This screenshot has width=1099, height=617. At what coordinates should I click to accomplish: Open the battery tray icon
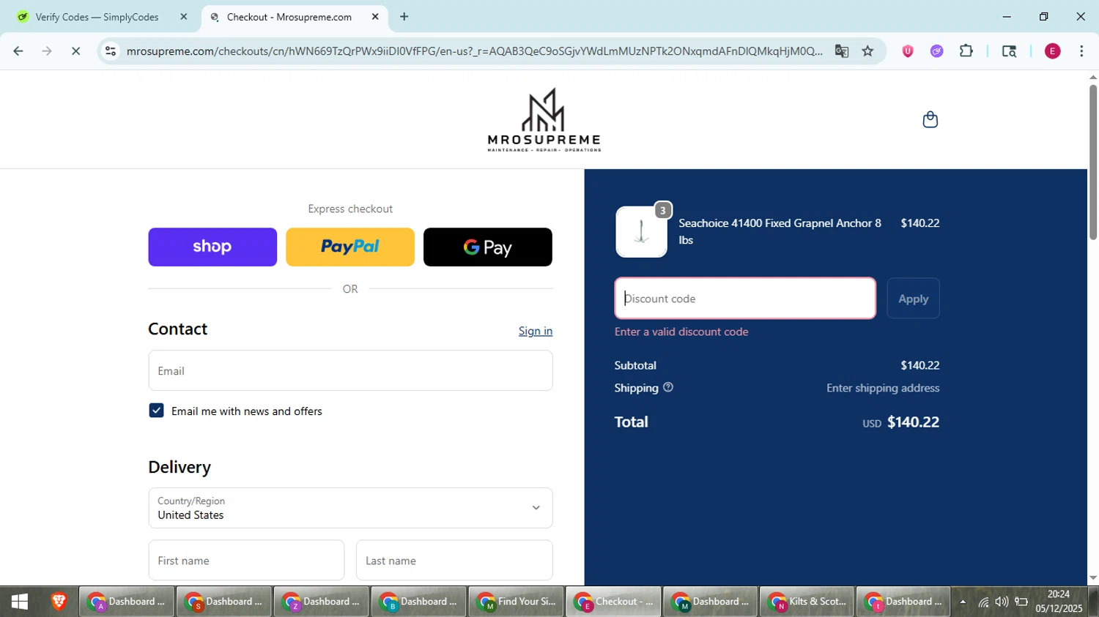pyautogui.click(x=1021, y=602)
